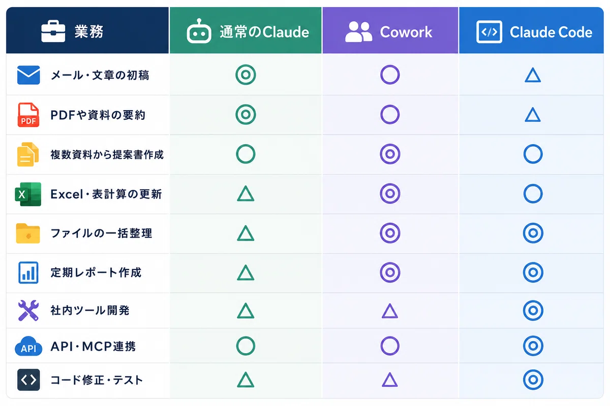Click the code window icon beside Claude Code
Viewport: 610px width, 406px height.
point(489,32)
